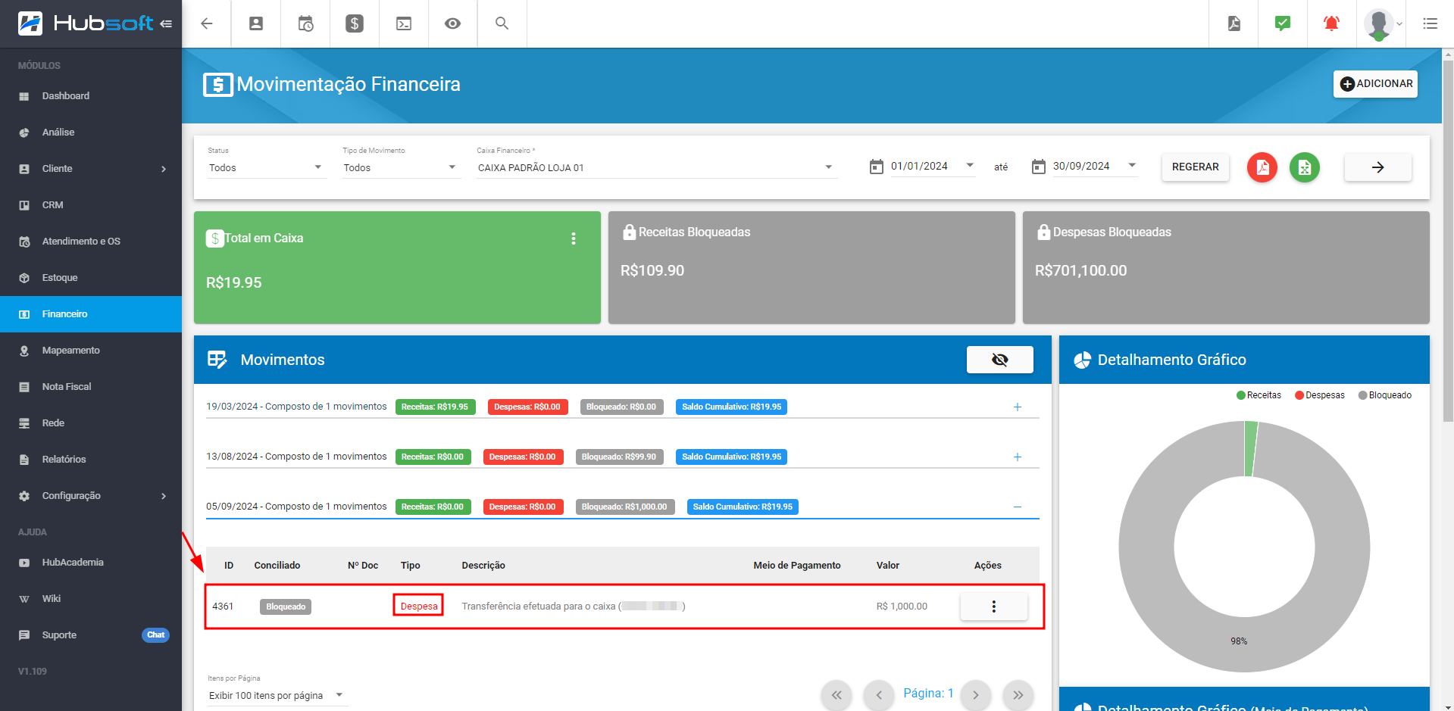Toggle Bloqueado legend in chart

1385,395
